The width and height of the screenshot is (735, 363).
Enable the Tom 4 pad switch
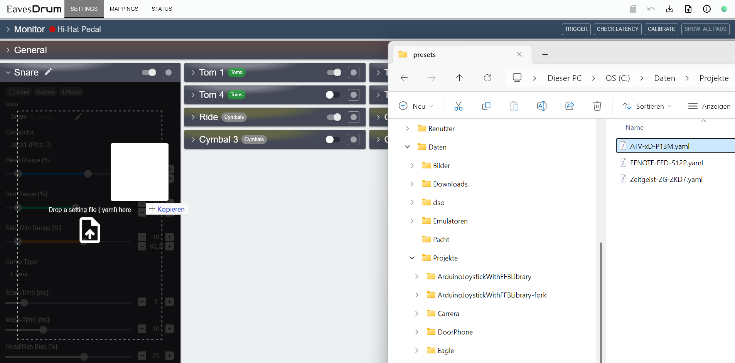point(333,95)
